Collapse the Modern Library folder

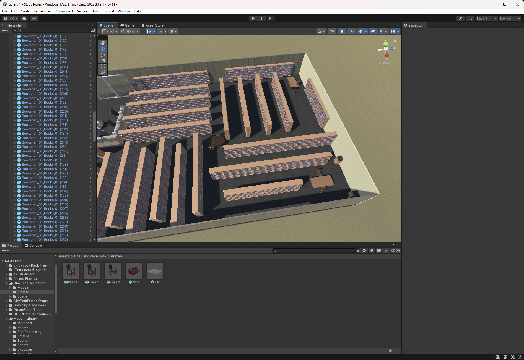[x=7, y=319]
